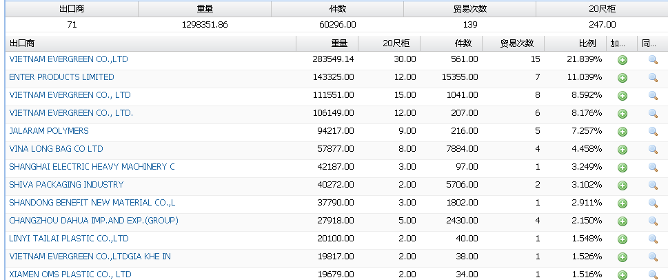This screenshot has width=668, height=280.
Task: Click magnifier icon for 8.592% ratio row
Action: pyautogui.click(x=653, y=96)
